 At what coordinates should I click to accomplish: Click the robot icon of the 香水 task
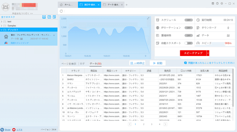tap(6, 37)
